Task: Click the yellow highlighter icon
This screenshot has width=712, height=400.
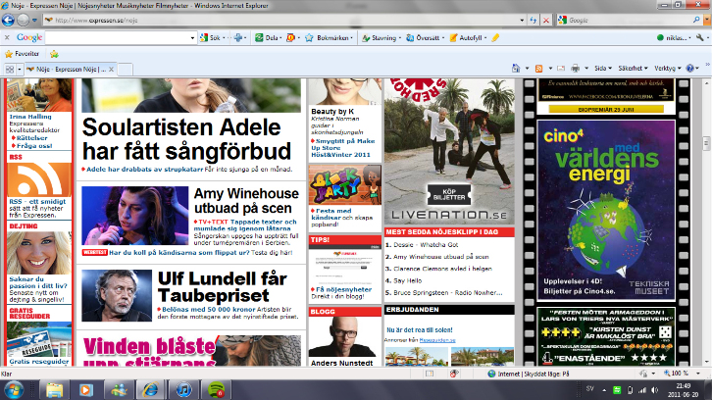Action: tap(495, 37)
